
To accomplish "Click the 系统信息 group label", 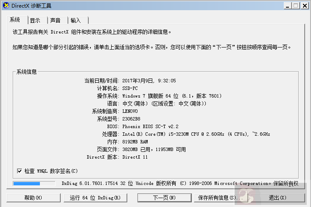I will click(x=26, y=72).
